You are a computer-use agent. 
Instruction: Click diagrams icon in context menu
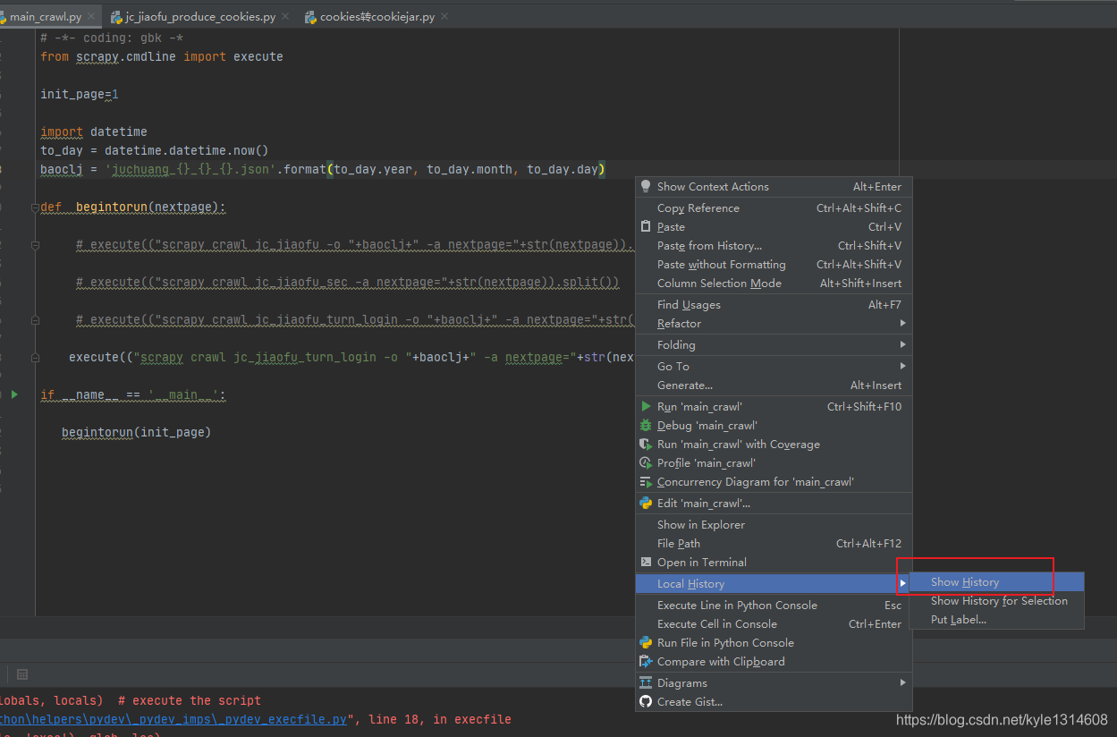[646, 683]
